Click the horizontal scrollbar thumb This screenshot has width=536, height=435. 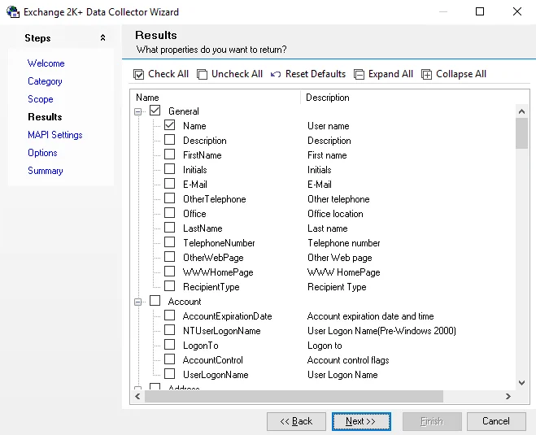coord(294,397)
